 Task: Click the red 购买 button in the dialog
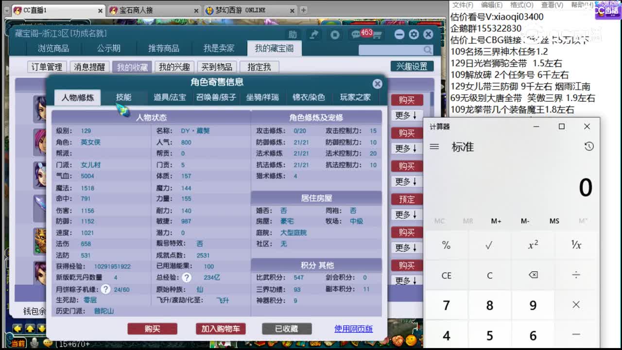click(152, 329)
